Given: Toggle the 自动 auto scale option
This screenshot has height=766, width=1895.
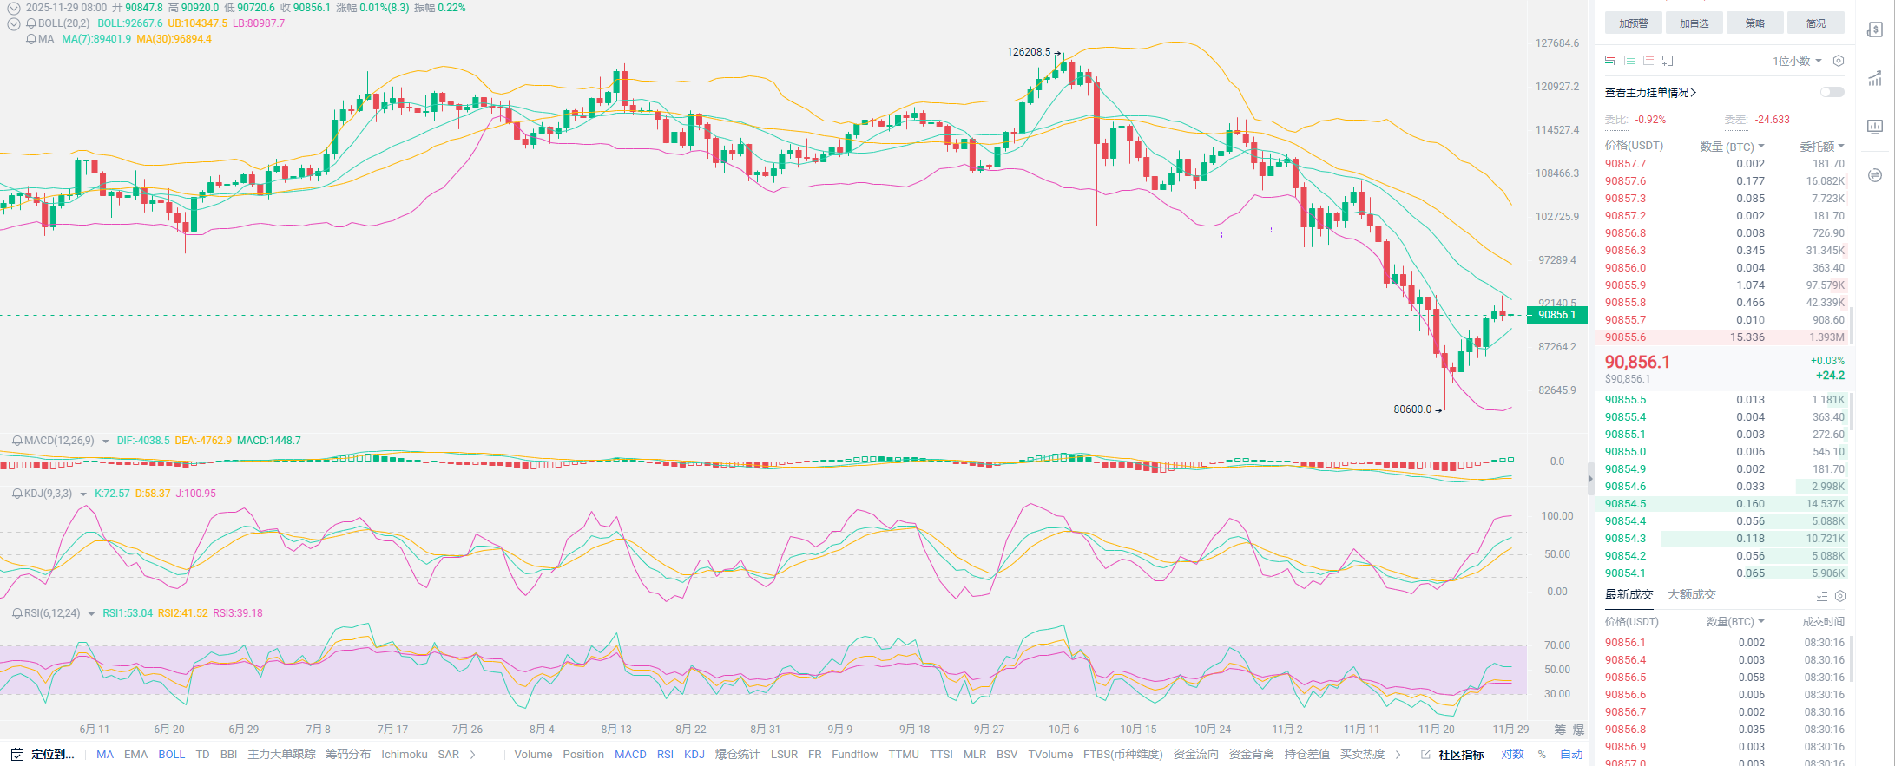Looking at the screenshot, I should [x=1571, y=754].
